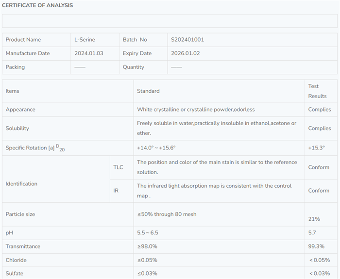Screen dimensions: 340x279
Task: Select the Sulfate standard ≤0.03% cell
Action: [x=147, y=274]
